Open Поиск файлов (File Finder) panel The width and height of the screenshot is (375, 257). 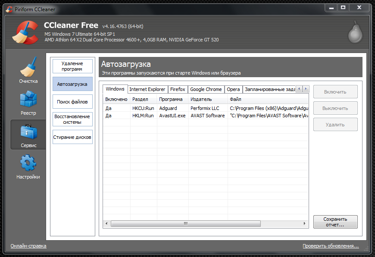tap(72, 102)
